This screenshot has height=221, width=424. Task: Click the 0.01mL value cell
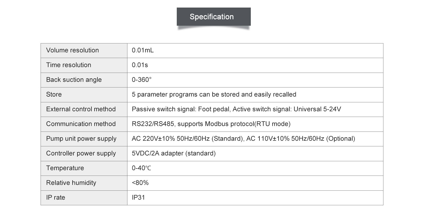tap(255, 51)
